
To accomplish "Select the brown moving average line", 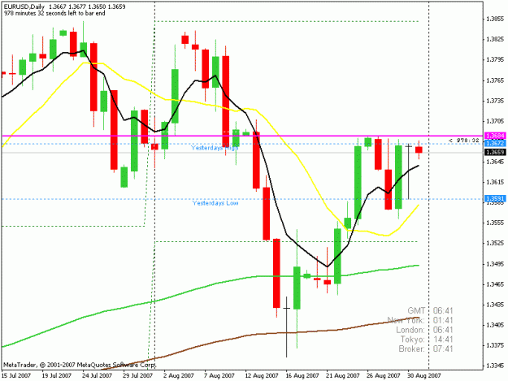I will (x=259, y=334).
